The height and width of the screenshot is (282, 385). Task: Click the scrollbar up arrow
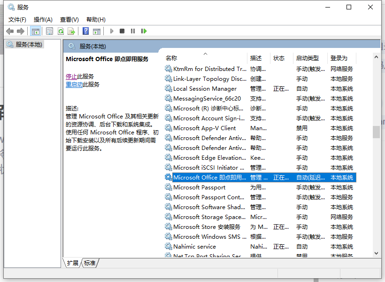pyautogui.click(x=376, y=57)
